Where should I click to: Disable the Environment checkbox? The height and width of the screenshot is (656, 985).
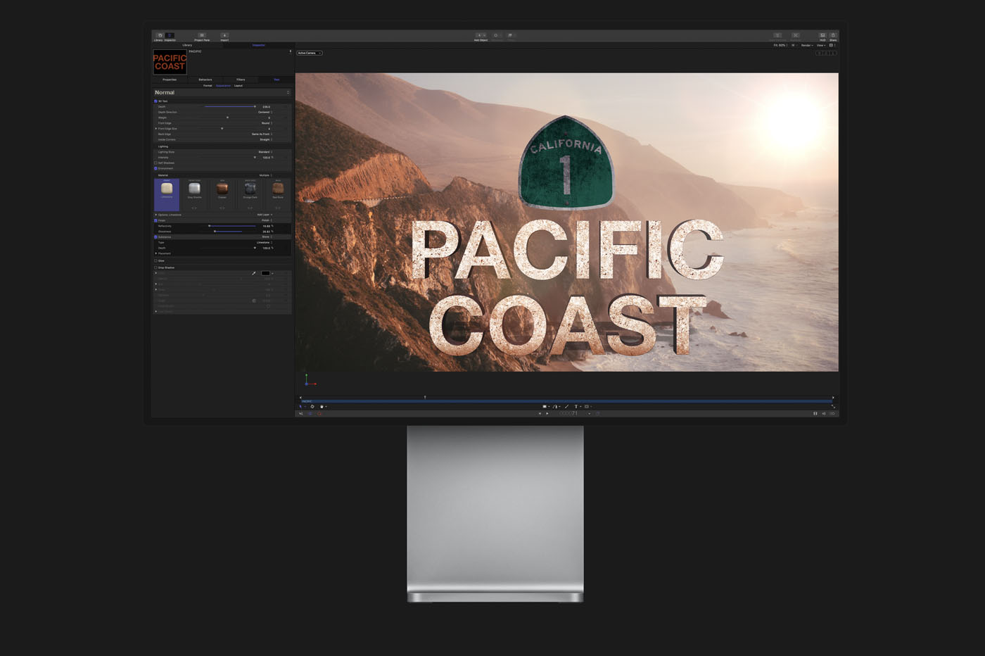pyautogui.click(x=156, y=168)
